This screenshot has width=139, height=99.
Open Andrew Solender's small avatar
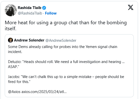tap(10, 40)
